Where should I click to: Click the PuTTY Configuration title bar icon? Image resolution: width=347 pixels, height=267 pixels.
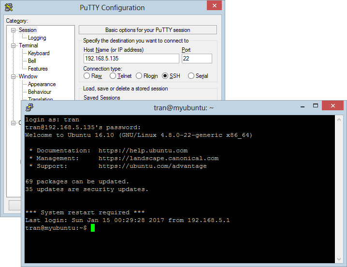pyautogui.click(x=9, y=7)
